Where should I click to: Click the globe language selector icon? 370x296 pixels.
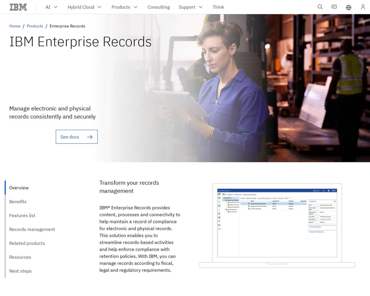point(348,7)
